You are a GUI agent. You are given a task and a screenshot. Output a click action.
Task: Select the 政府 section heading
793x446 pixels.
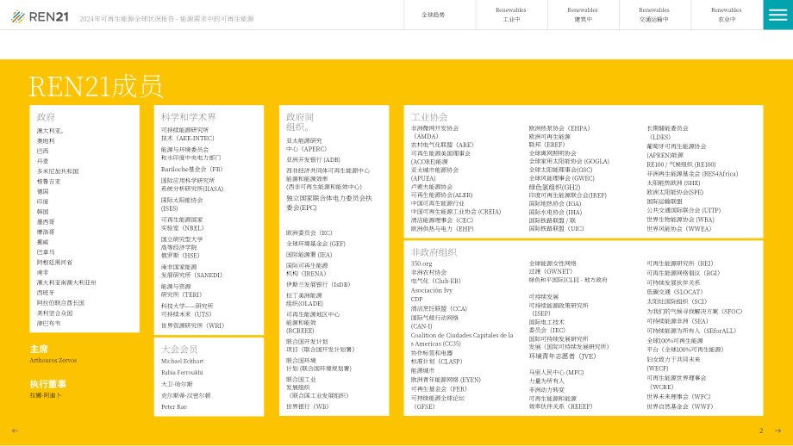coord(46,117)
